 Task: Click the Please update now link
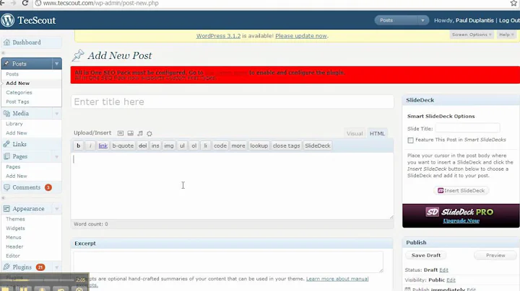coord(301,36)
